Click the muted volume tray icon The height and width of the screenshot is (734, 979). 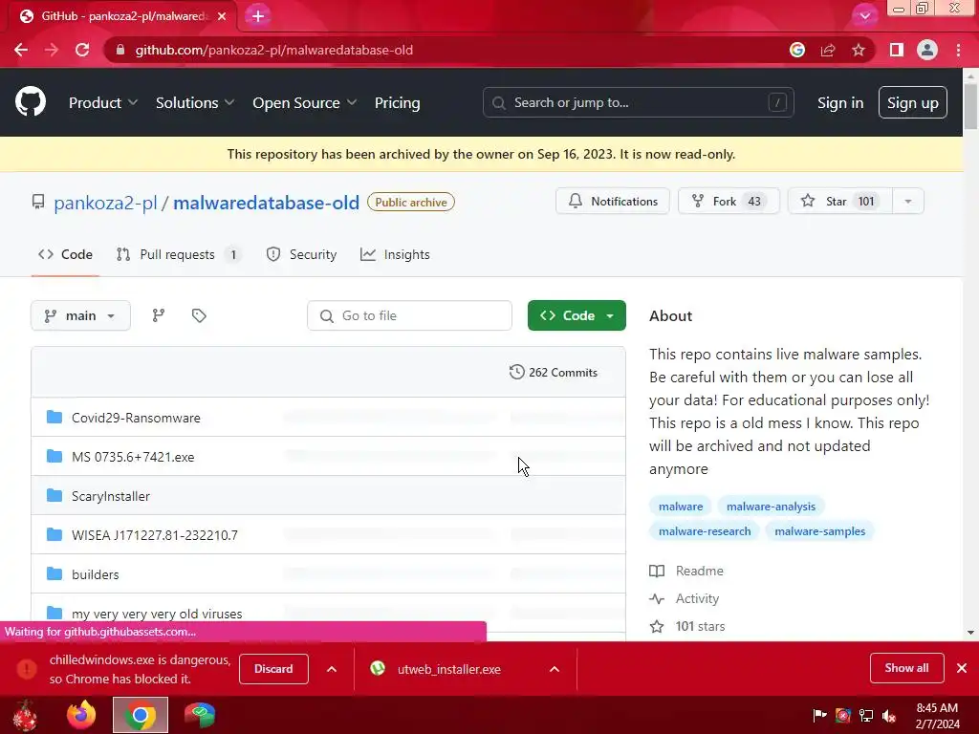(889, 715)
